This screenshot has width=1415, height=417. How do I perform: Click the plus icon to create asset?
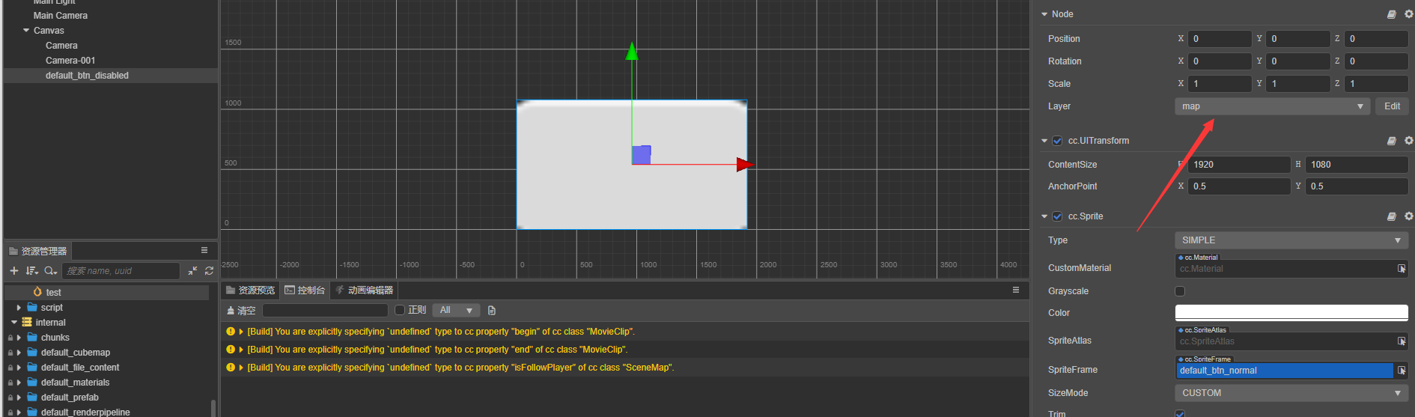click(13, 271)
